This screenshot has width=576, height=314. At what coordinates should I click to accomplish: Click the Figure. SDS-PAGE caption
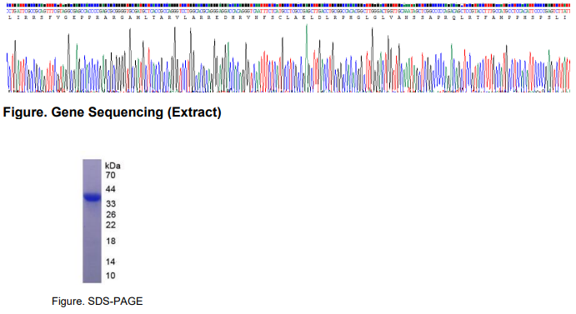(97, 302)
